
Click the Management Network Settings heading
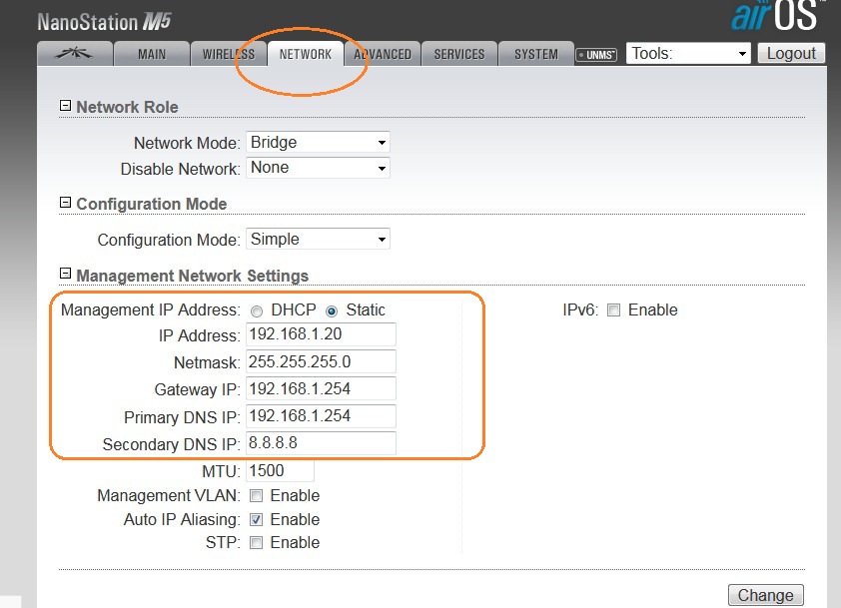[192, 276]
